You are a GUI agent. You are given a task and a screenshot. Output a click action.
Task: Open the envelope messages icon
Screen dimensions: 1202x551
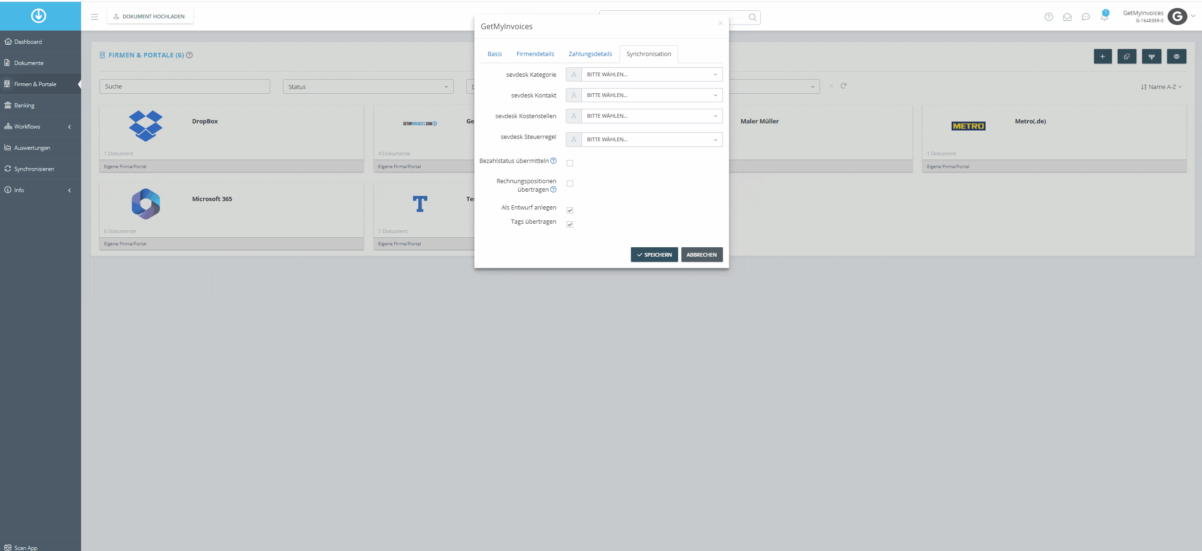coord(1067,17)
